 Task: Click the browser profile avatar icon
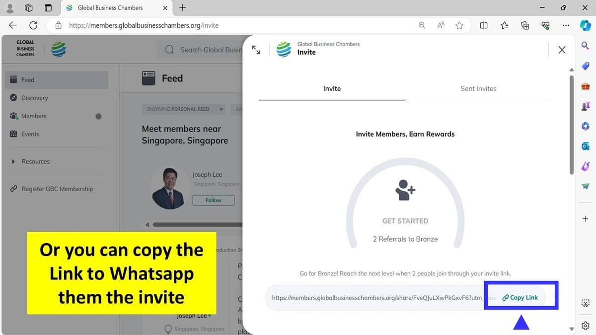click(x=9, y=8)
